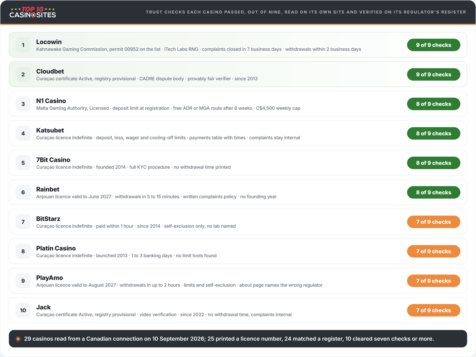Click the 'full KYC procedure' description line
The height and width of the screenshot is (357, 476).
133,167
